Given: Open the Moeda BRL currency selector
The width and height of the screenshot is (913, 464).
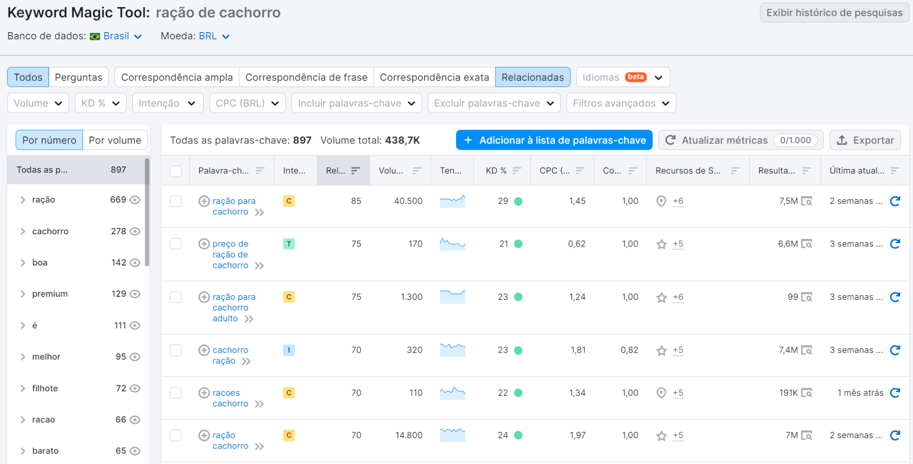Looking at the screenshot, I should point(214,36).
